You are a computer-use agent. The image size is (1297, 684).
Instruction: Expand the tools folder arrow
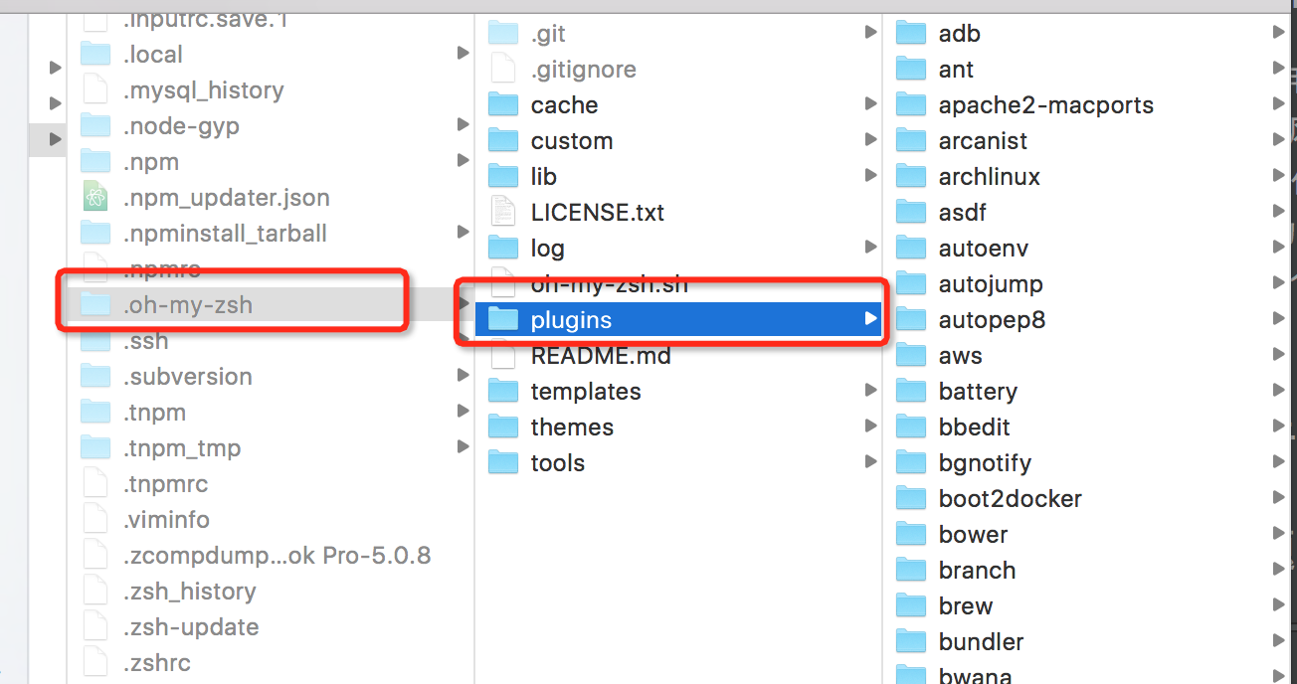[870, 462]
